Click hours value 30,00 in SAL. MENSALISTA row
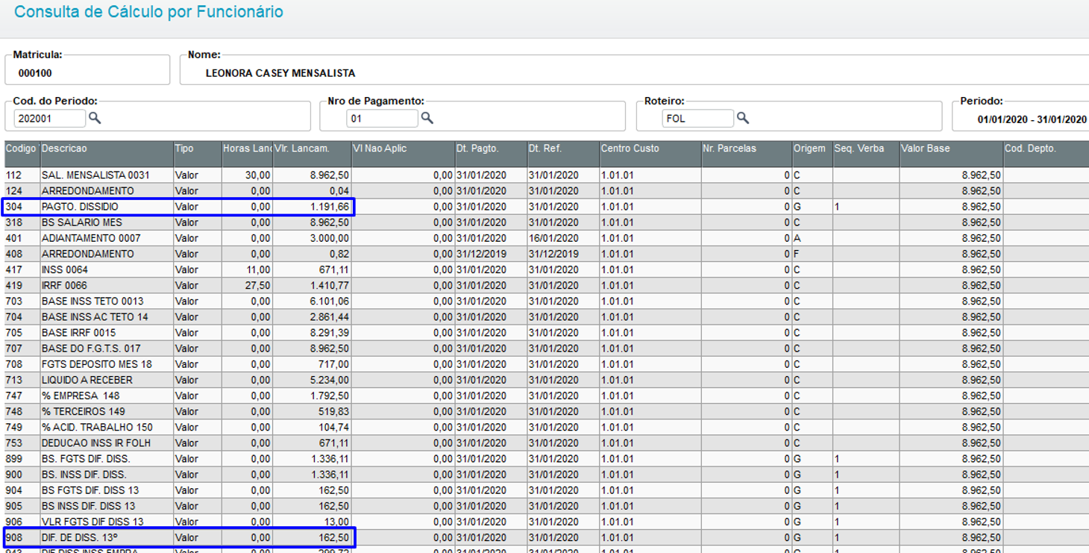1089x553 pixels. 258,175
